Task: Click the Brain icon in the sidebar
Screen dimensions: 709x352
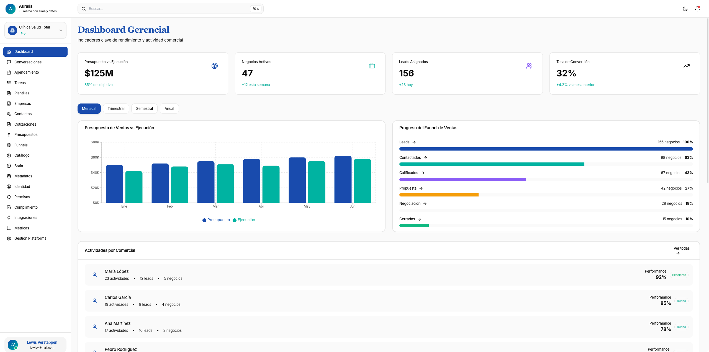Action: tap(9, 166)
